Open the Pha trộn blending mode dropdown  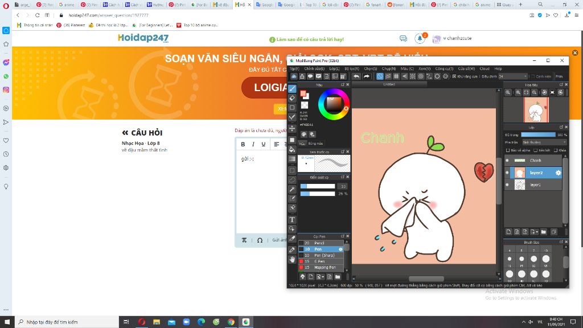(545, 142)
